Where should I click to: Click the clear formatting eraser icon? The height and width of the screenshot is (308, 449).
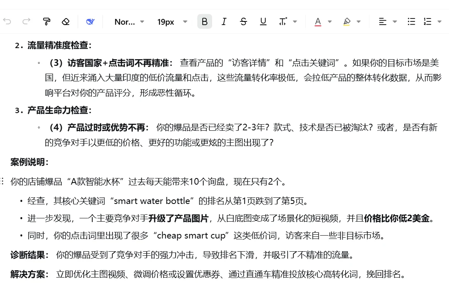coord(65,21)
